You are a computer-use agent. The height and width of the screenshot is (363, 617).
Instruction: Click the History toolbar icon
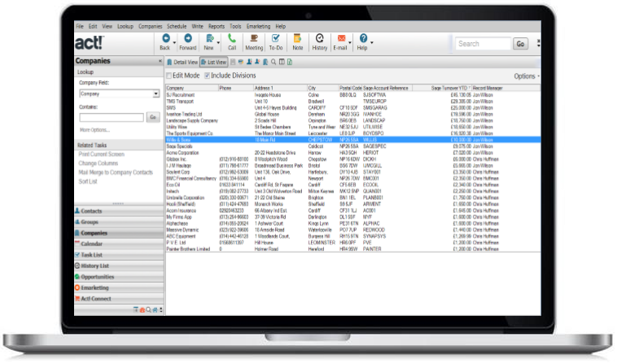click(320, 38)
